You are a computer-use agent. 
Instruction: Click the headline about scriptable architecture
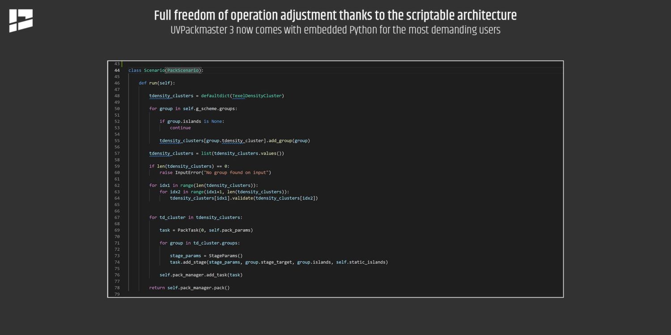click(x=335, y=15)
